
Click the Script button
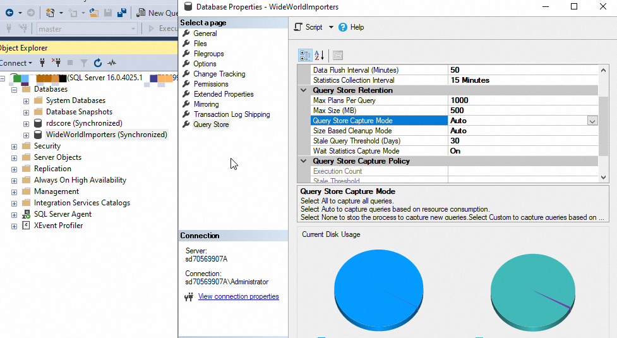[x=308, y=27]
